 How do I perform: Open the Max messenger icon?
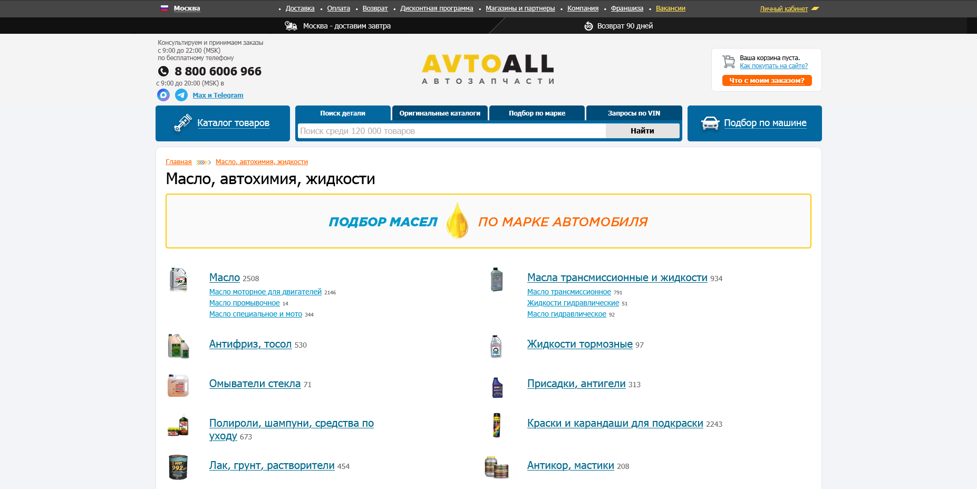(x=163, y=95)
